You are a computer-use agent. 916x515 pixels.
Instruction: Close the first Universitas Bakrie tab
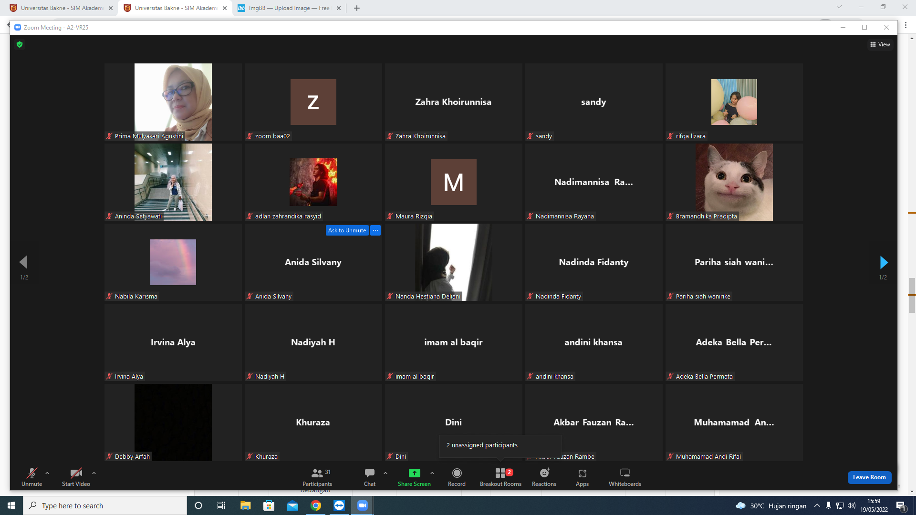click(x=111, y=8)
